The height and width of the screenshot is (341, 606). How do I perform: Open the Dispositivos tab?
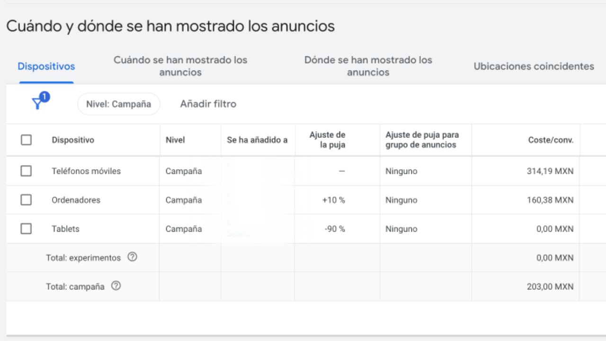click(x=46, y=66)
